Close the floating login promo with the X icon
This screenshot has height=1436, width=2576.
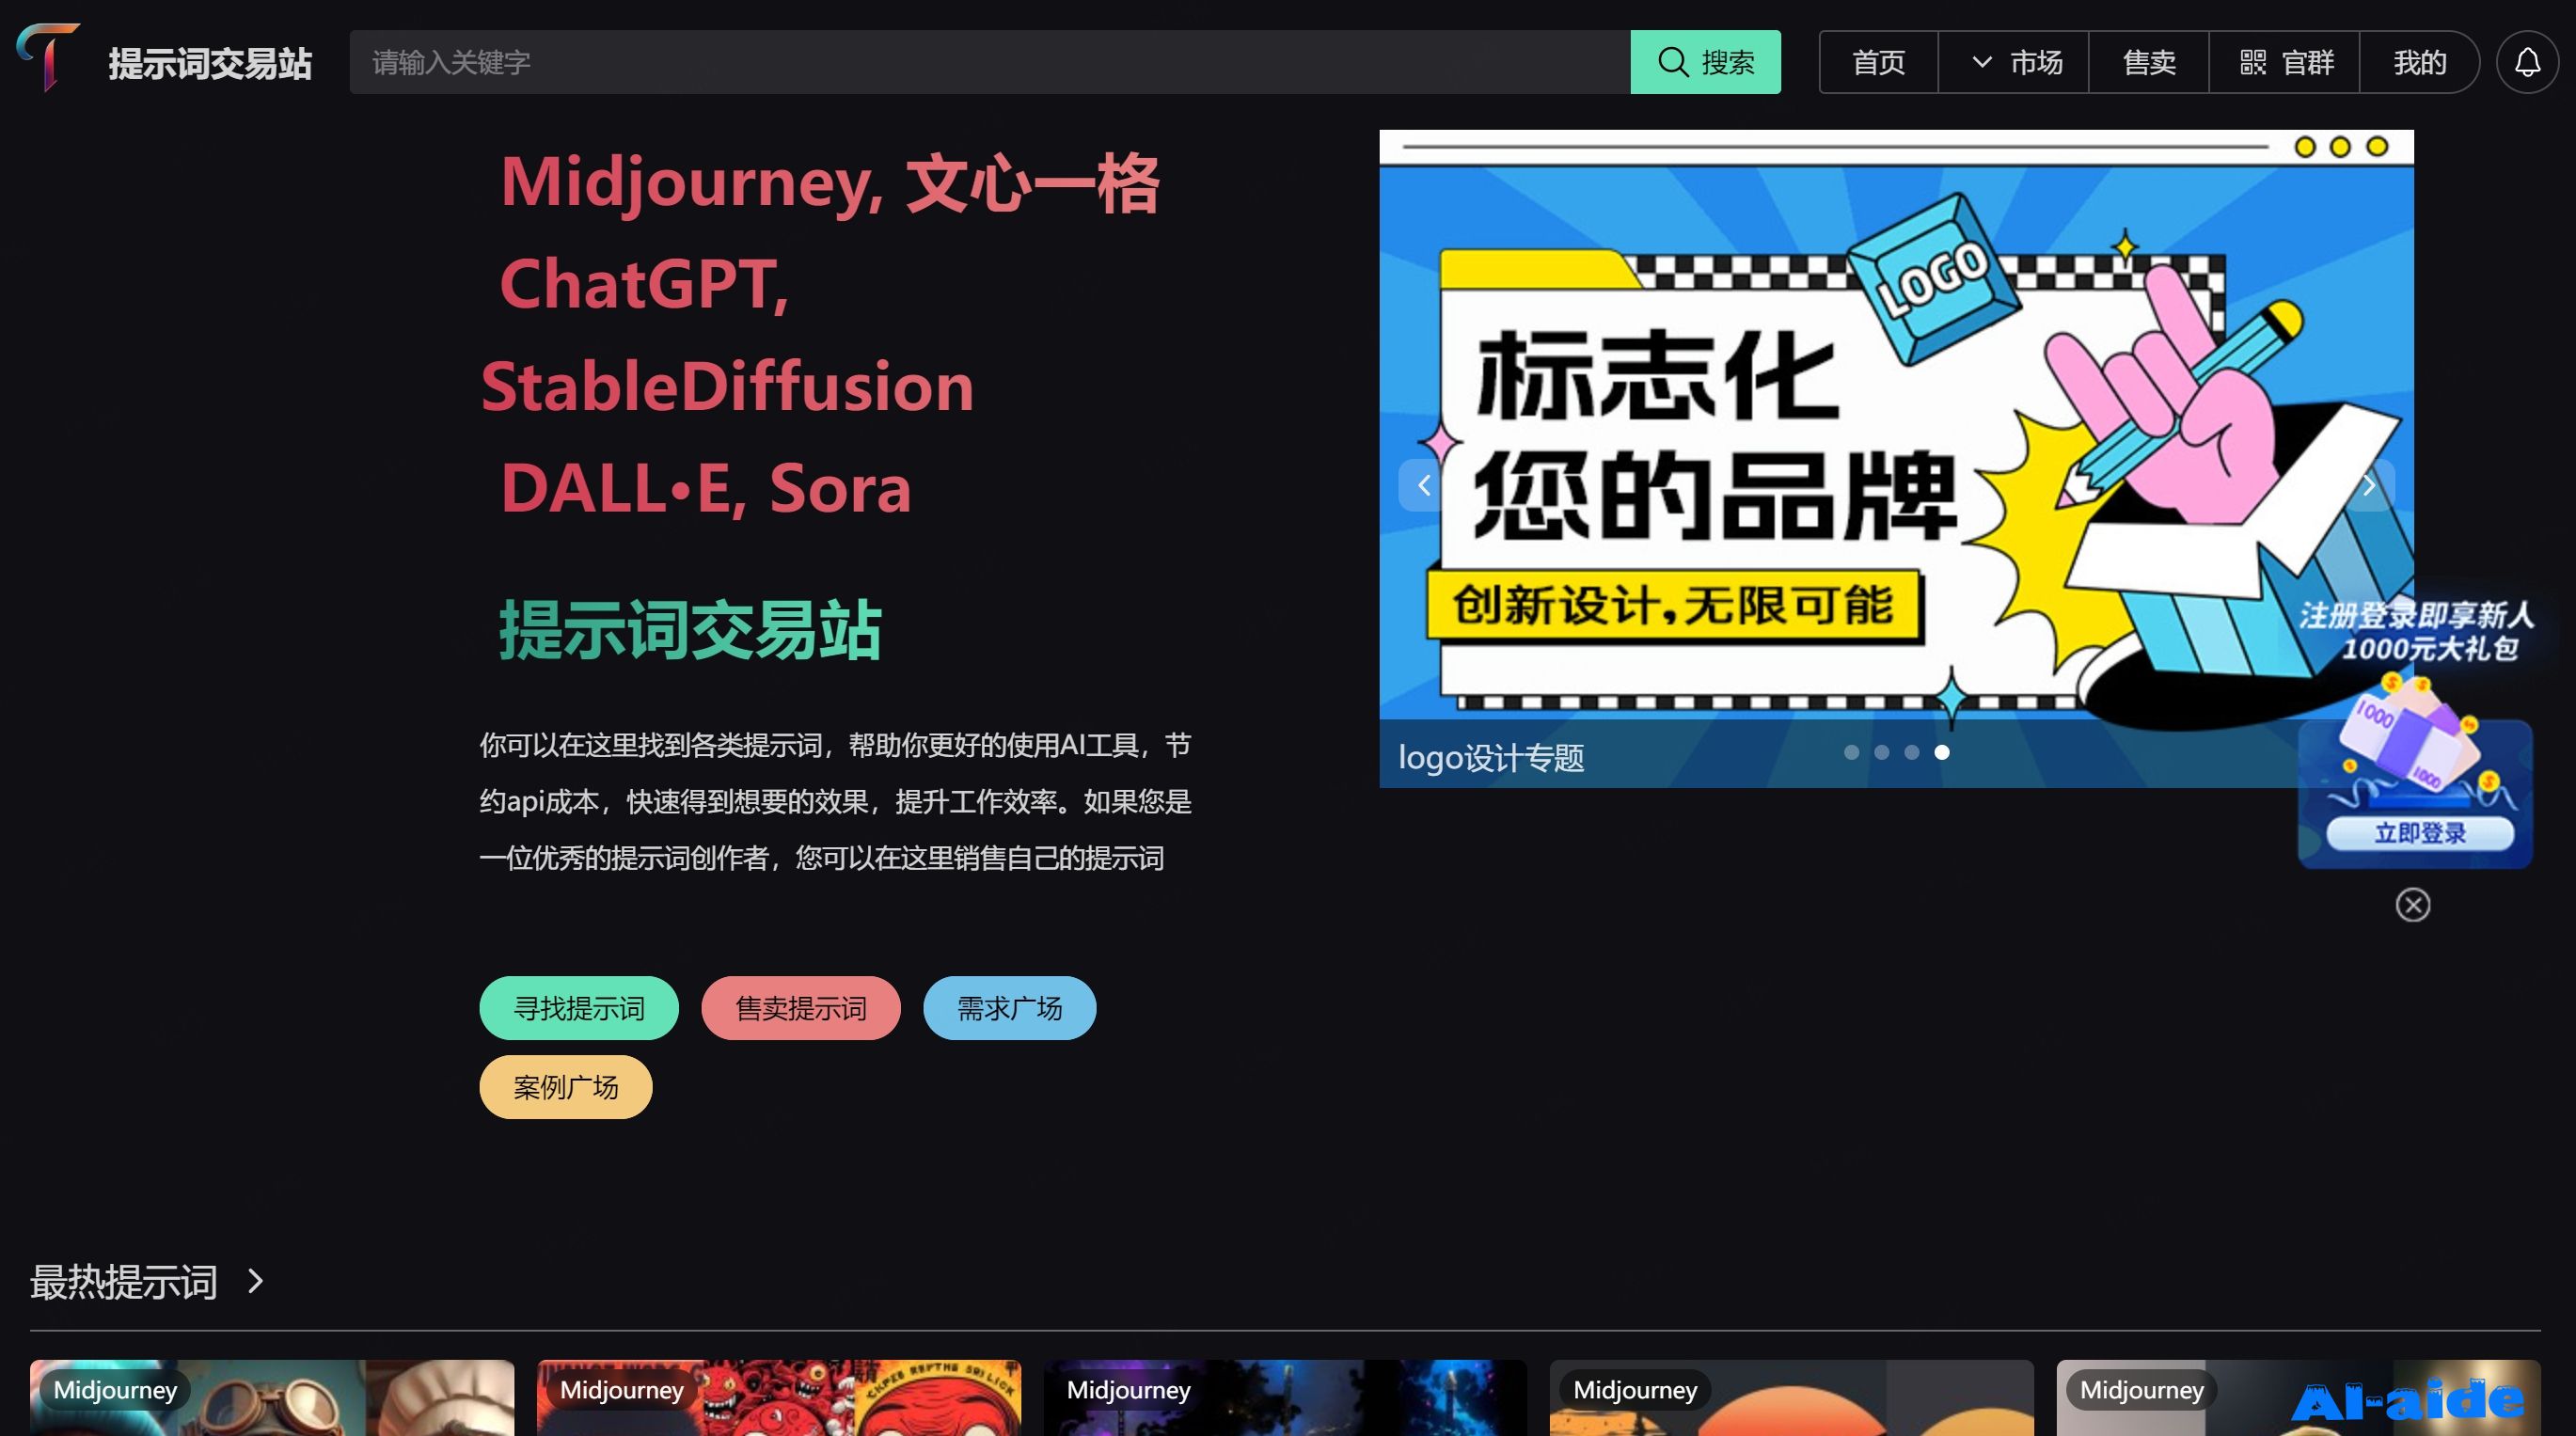tap(2412, 905)
